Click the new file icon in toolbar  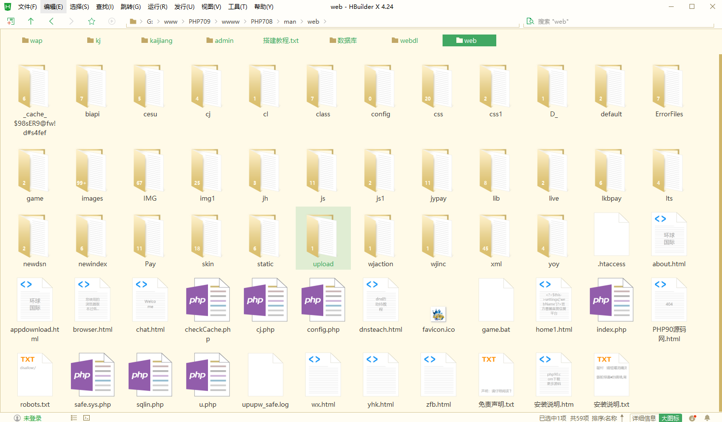coord(11,21)
